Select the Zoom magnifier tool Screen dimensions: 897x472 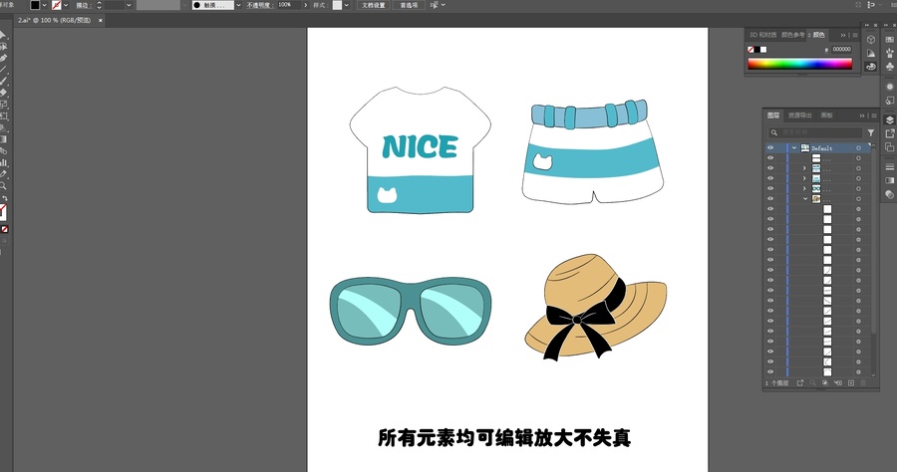[x=3, y=186]
